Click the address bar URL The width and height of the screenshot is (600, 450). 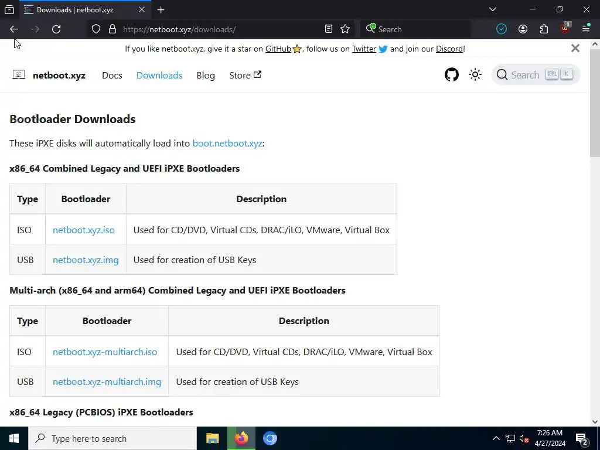click(x=179, y=29)
